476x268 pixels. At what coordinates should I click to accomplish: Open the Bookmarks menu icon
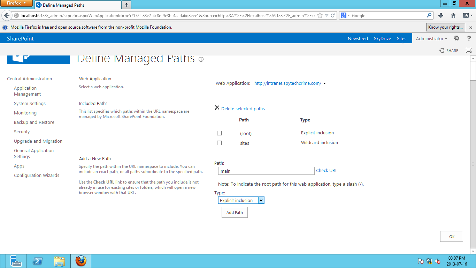tap(467, 15)
